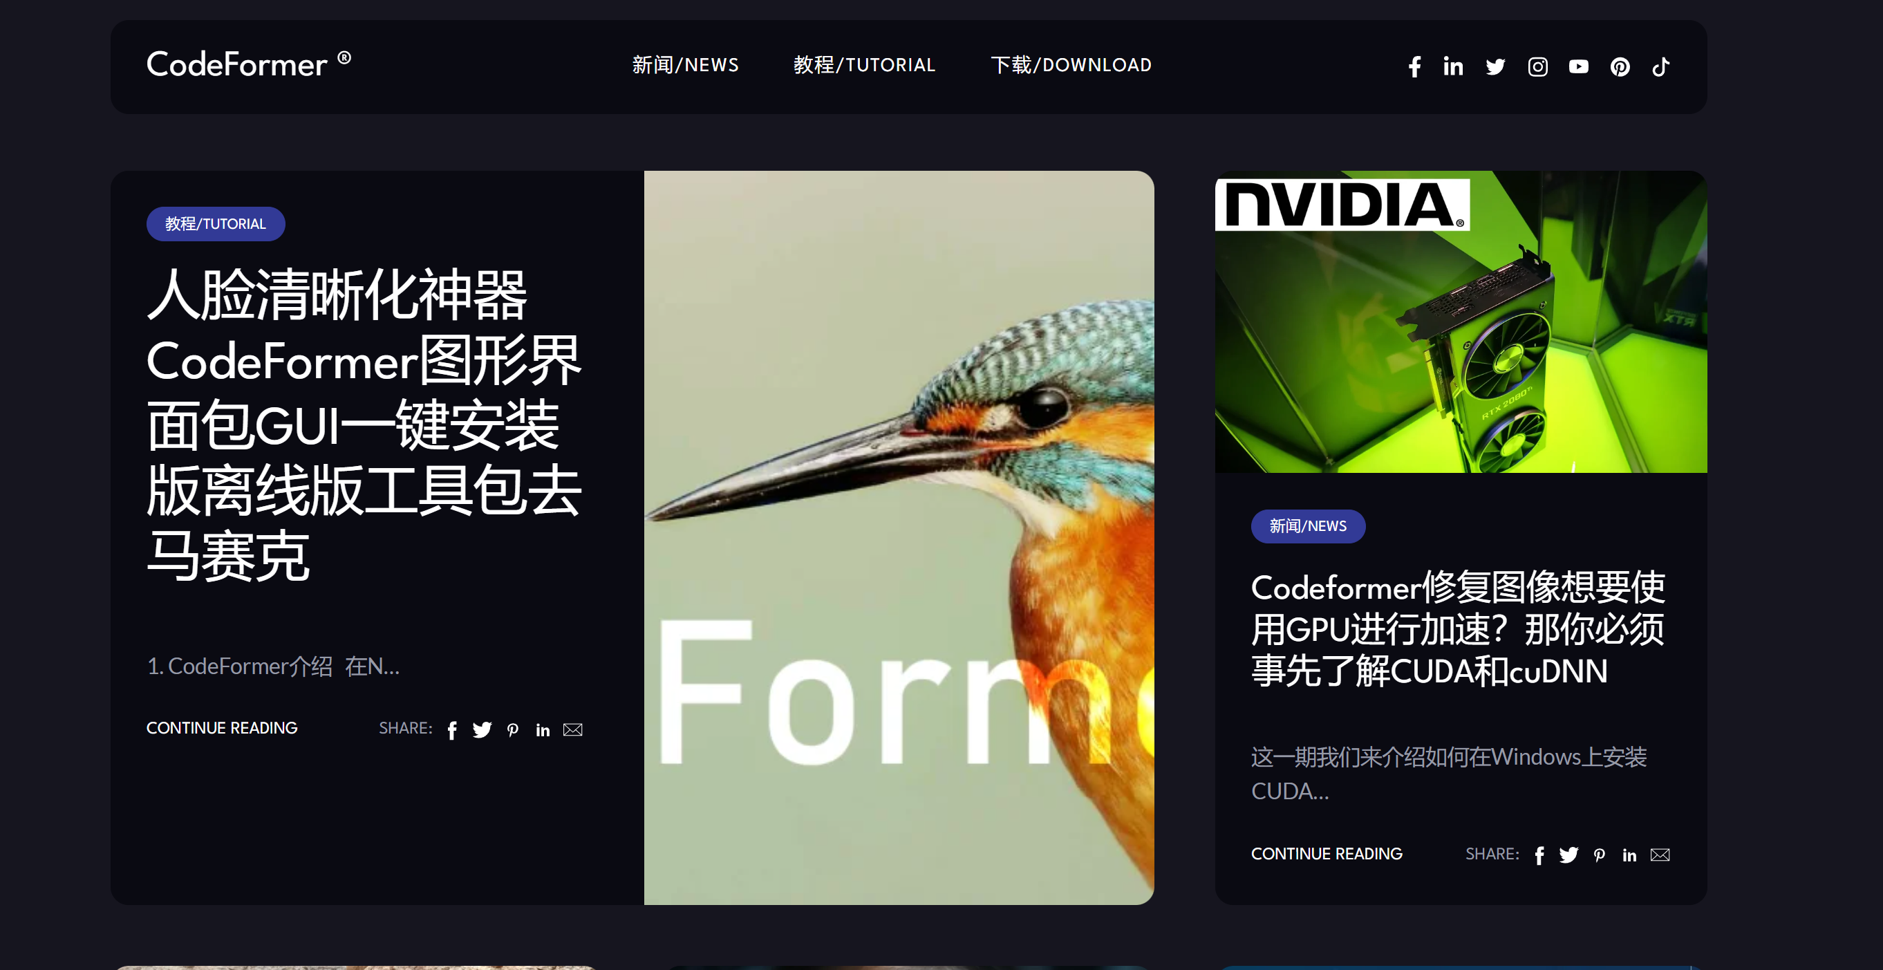Open the Codeformer GPU CUDA cuDNN article title

point(1459,628)
